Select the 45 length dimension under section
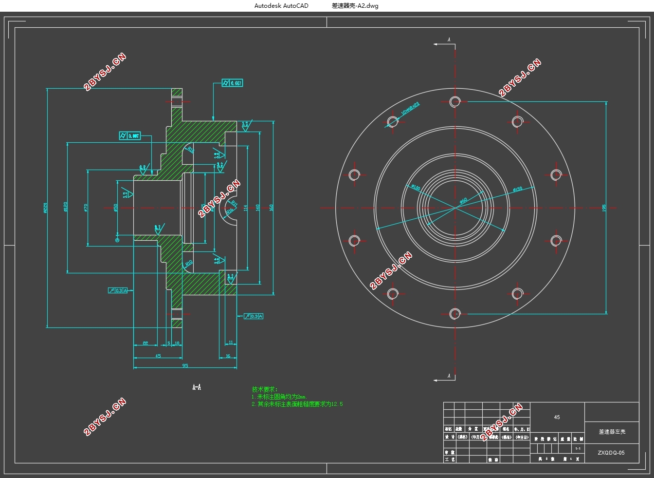The height and width of the screenshot is (478, 654). coord(158,356)
